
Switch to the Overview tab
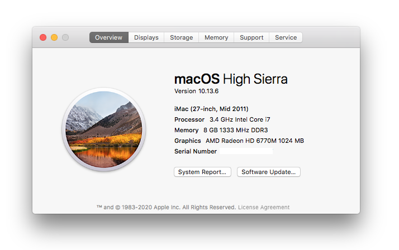click(x=108, y=37)
